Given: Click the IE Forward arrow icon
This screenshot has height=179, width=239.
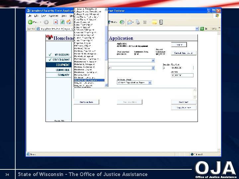Looking at the screenshot, I should coord(46,22).
